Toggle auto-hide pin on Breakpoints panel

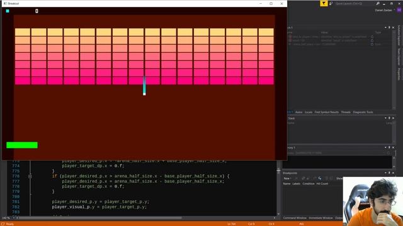[x=389, y=173]
